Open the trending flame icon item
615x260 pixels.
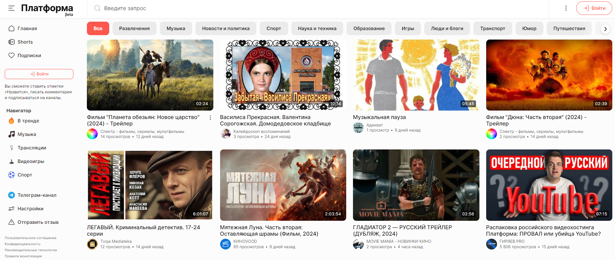coord(11,121)
